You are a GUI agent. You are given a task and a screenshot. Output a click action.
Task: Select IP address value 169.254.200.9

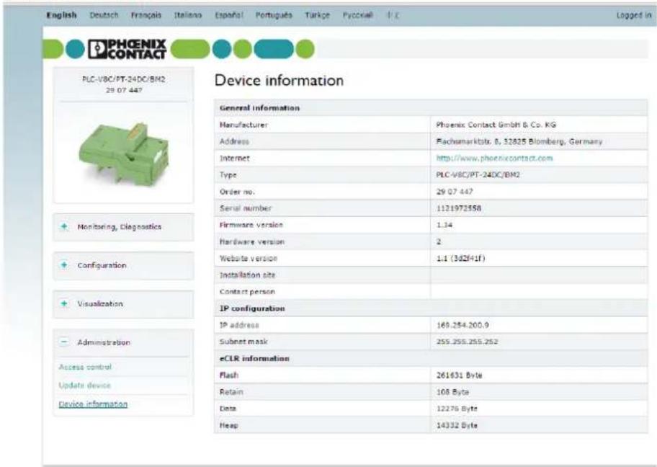(x=462, y=325)
